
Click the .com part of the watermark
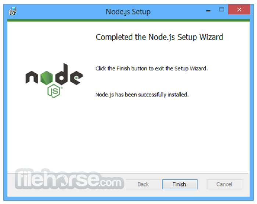111,182
